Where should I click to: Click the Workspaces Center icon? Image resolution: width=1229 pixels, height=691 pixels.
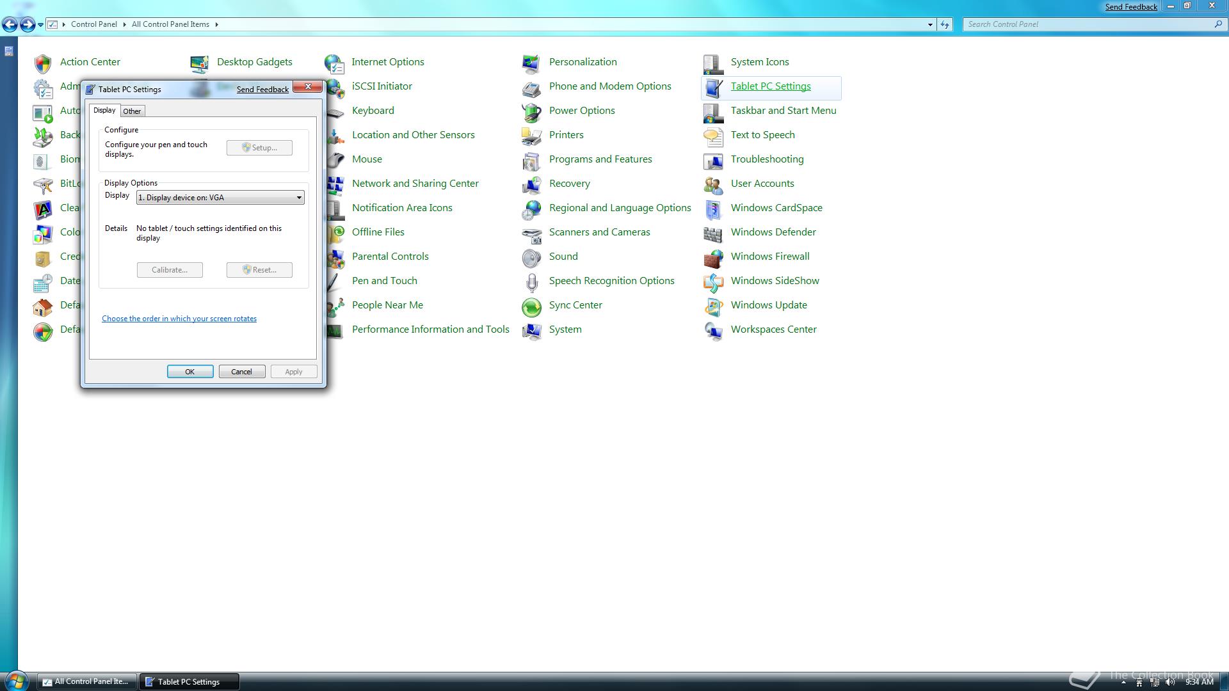point(713,331)
